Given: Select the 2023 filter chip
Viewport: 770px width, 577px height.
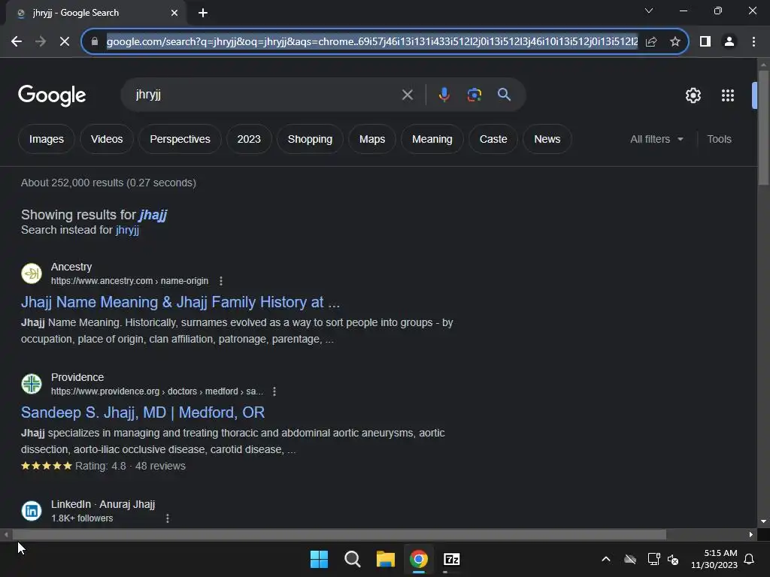Looking at the screenshot, I should click(249, 139).
